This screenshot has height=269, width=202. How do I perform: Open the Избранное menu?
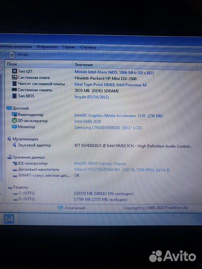pyautogui.click(x=47, y=47)
